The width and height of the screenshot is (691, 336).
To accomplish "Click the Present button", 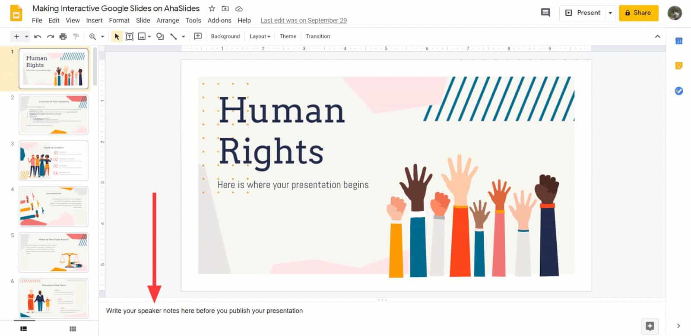I will 583,13.
